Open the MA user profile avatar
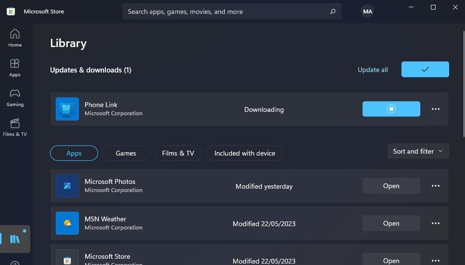Viewport: 465px width, 265px height. pos(367,12)
